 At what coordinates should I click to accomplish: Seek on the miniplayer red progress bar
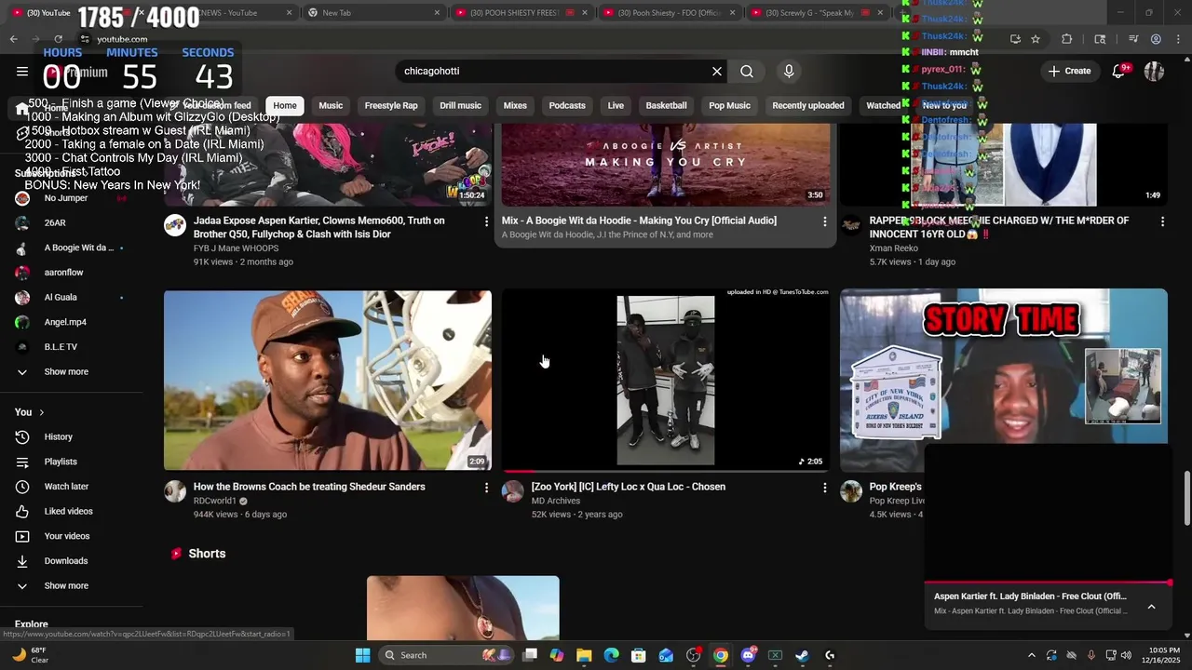tap(1047, 583)
